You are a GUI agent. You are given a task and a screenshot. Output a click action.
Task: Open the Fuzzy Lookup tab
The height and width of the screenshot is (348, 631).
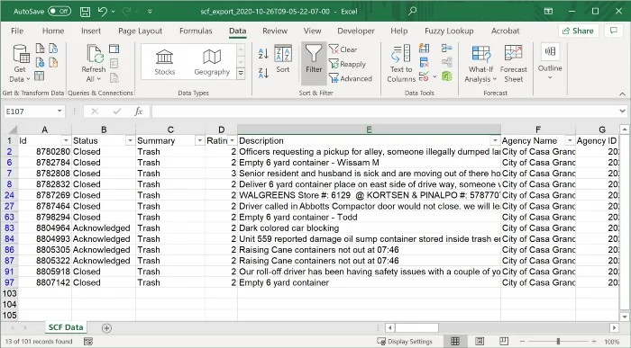(449, 31)
